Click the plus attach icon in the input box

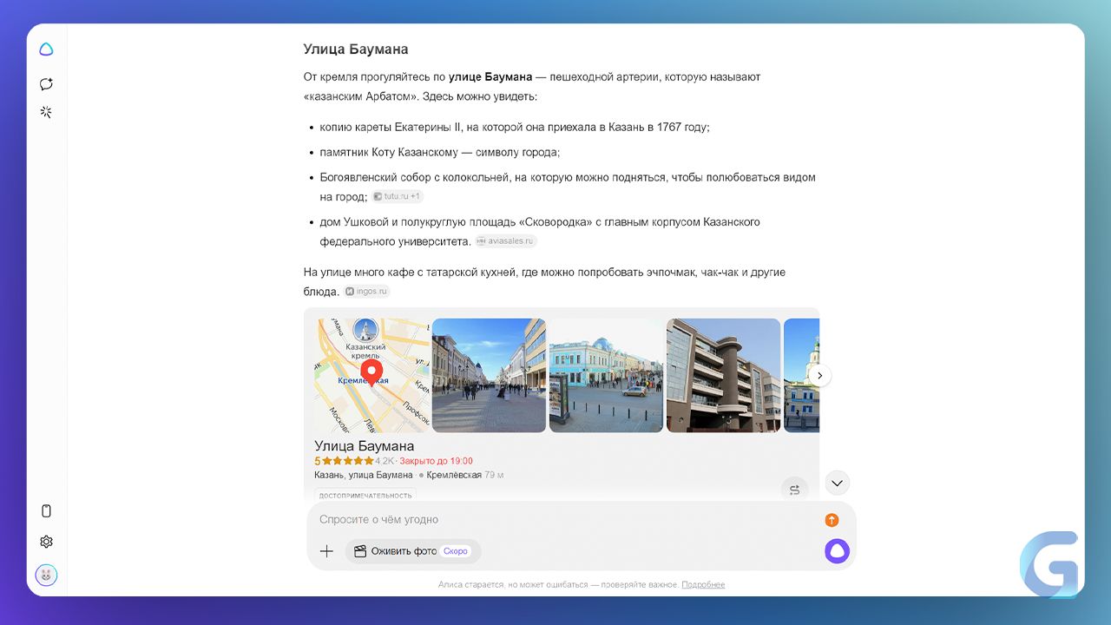click(x=326, y=551)
